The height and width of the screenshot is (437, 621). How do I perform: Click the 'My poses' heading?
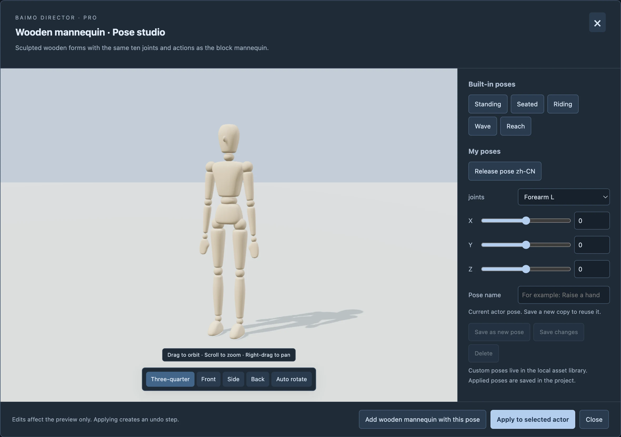tap(484, 151)
